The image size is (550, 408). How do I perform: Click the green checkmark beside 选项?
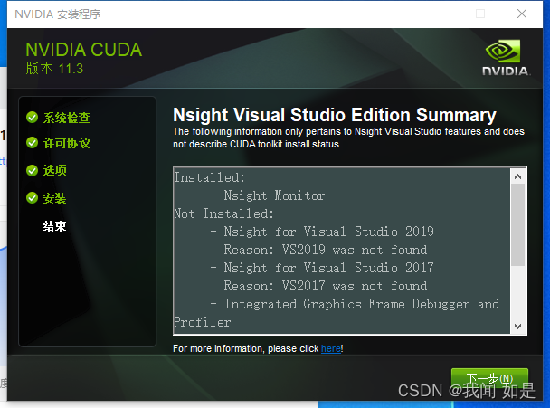[x=32, y=170]
